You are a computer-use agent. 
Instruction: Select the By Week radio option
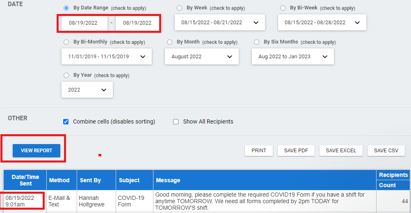180,8
